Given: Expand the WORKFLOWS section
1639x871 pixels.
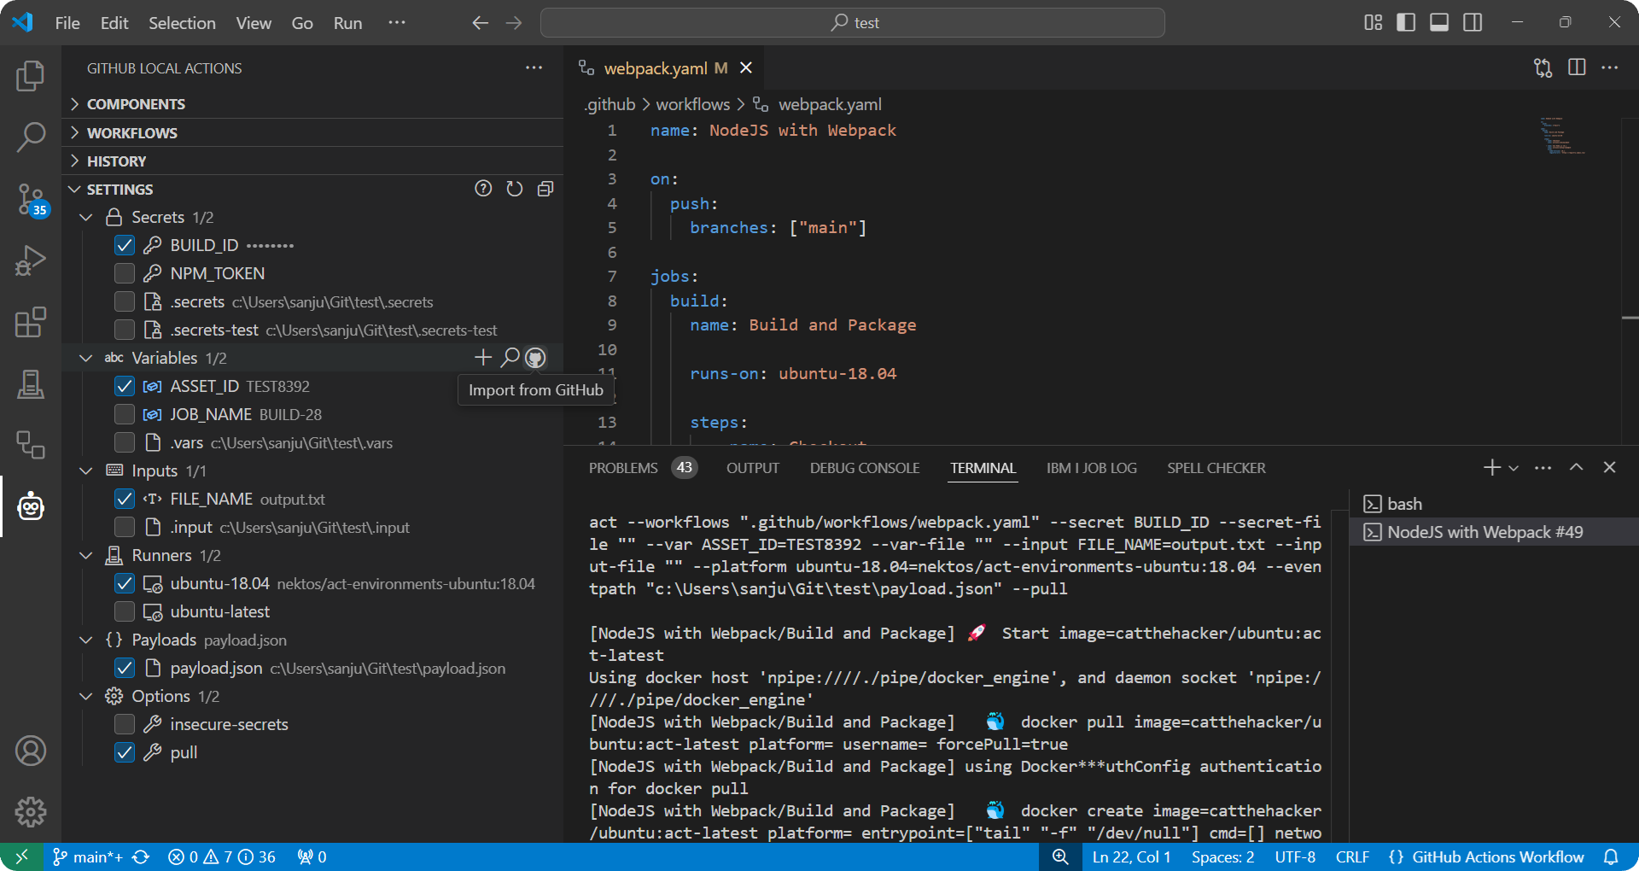Looking at the screenshot, I should click(x=132, y=132).
